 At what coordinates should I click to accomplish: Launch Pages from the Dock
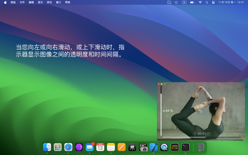click(122, 147)
